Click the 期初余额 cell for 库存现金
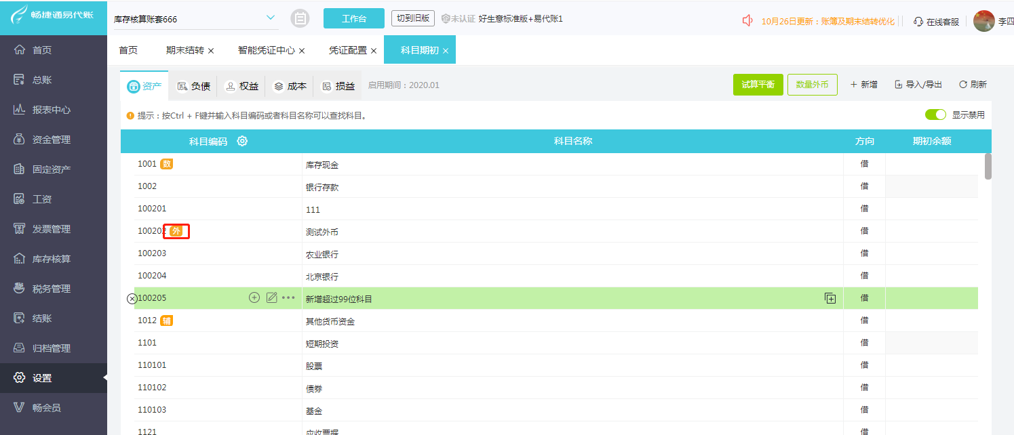This screenshot has height=435, width=1014. [x=932, y=164]
